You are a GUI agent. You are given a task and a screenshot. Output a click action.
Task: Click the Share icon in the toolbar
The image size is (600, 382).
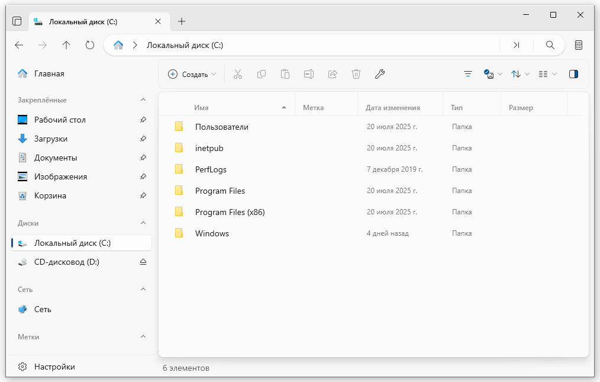tap(333, 74)
